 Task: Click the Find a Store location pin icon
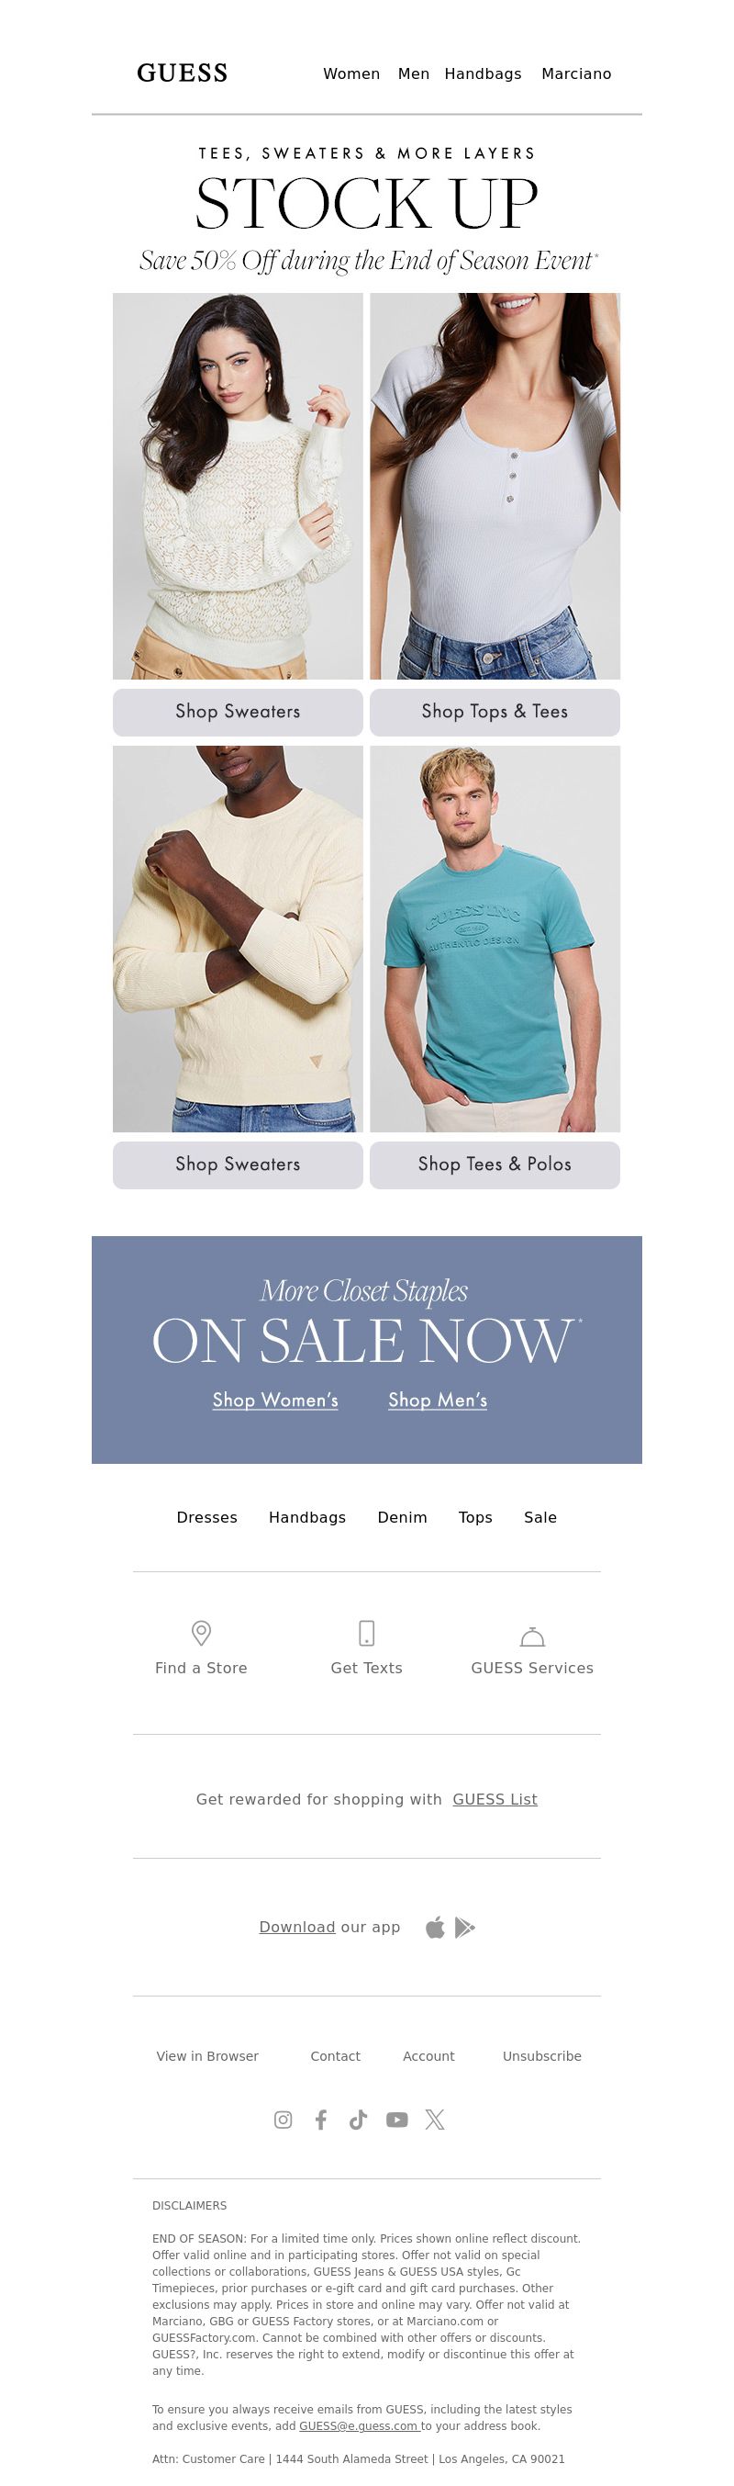tap(201, 1632)
